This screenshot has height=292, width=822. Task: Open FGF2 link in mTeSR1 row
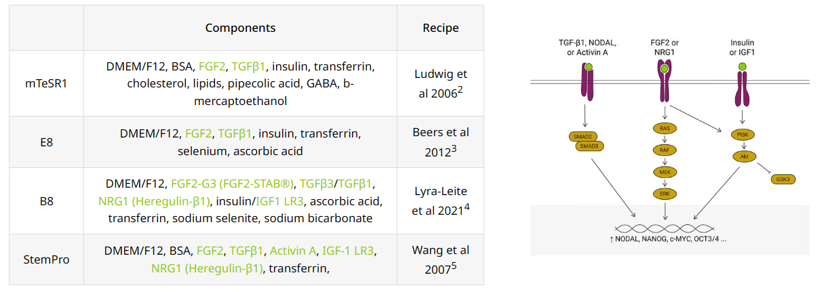pyautogui.click(x=212, y=67)
